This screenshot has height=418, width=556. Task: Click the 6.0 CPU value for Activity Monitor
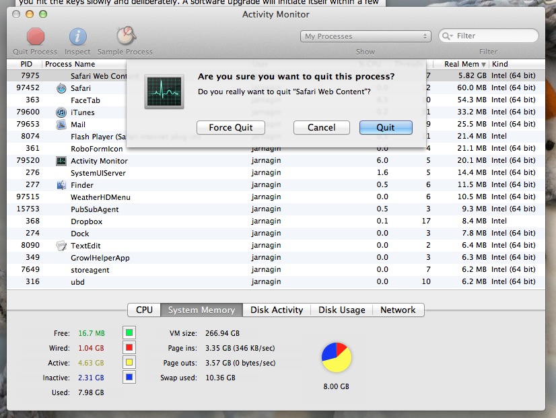[x=382, y=161]
